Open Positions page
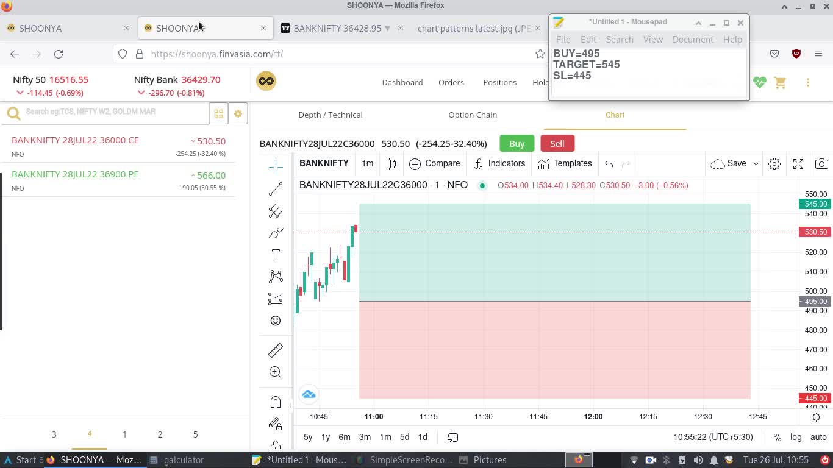This screenshot has height=468, width=833. click(x=499, y=82)
